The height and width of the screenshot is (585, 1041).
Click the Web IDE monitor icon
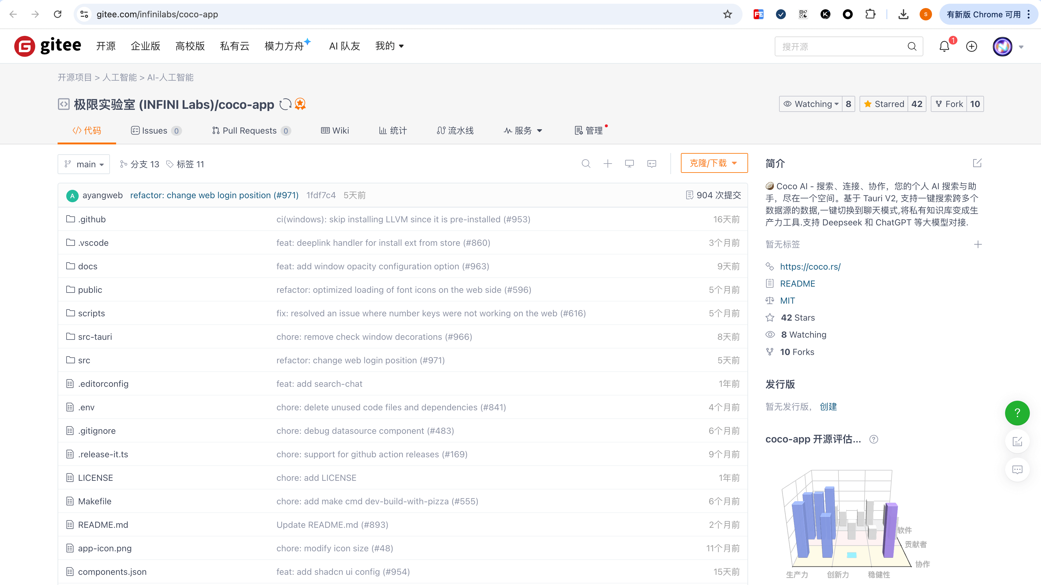pyautogui.click(x=629, y=163)
